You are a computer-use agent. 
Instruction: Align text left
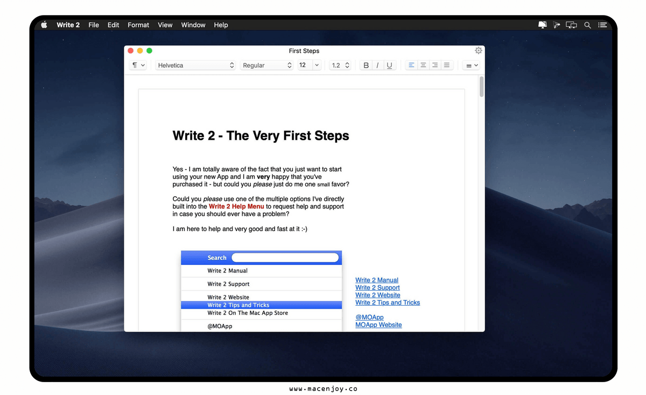[411, 65]
